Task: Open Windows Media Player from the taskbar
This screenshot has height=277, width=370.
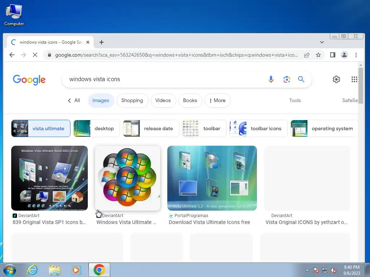Action: click(76, 270)
